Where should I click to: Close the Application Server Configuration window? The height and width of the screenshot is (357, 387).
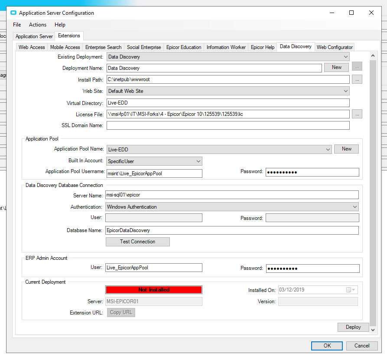click(371, 13)
